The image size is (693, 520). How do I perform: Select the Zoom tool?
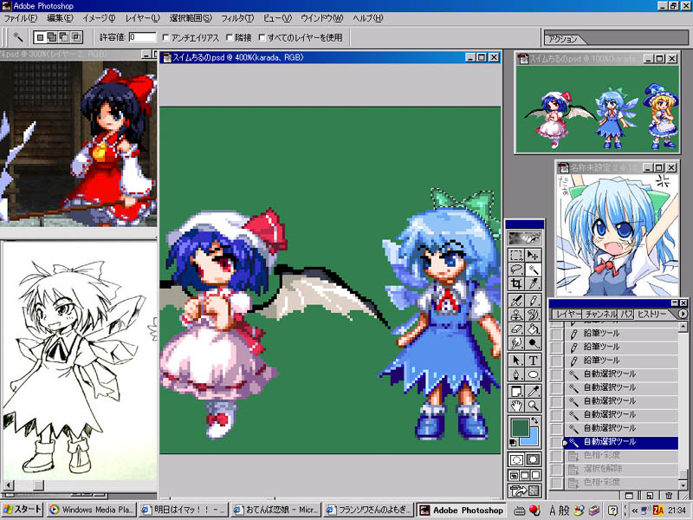tap(533, 406)
